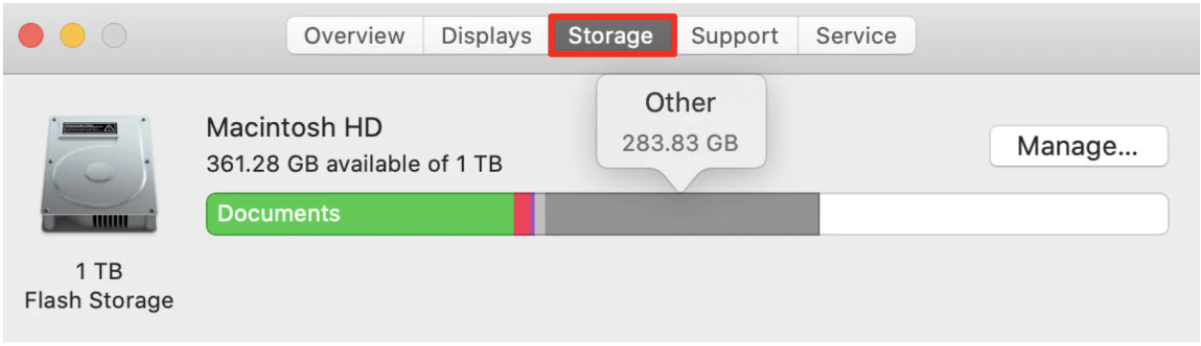
Task: Click the grayed-out zoom window button
Action: pyautogui.click(x=114, y=35)
